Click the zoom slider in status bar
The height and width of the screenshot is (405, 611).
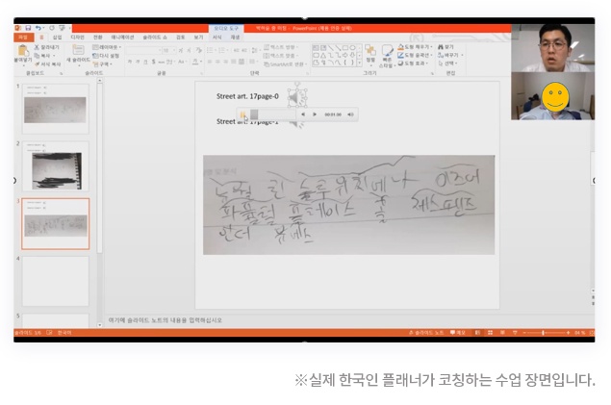click(546, 333)
